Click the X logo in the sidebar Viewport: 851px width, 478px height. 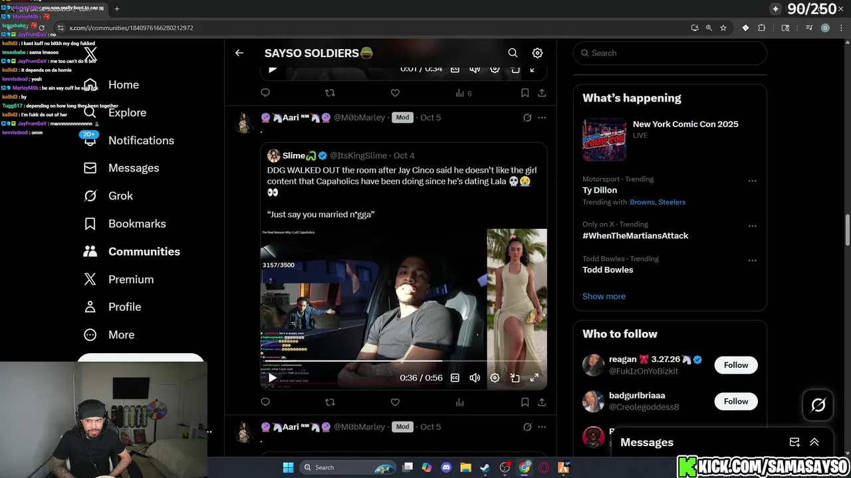pyautogui.click(x=90, y=54)
